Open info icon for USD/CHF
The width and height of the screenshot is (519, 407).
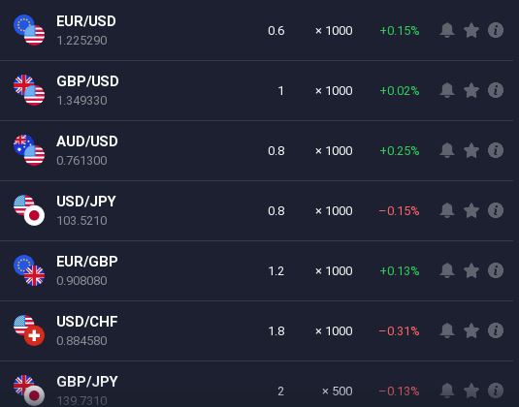[496, 330]
